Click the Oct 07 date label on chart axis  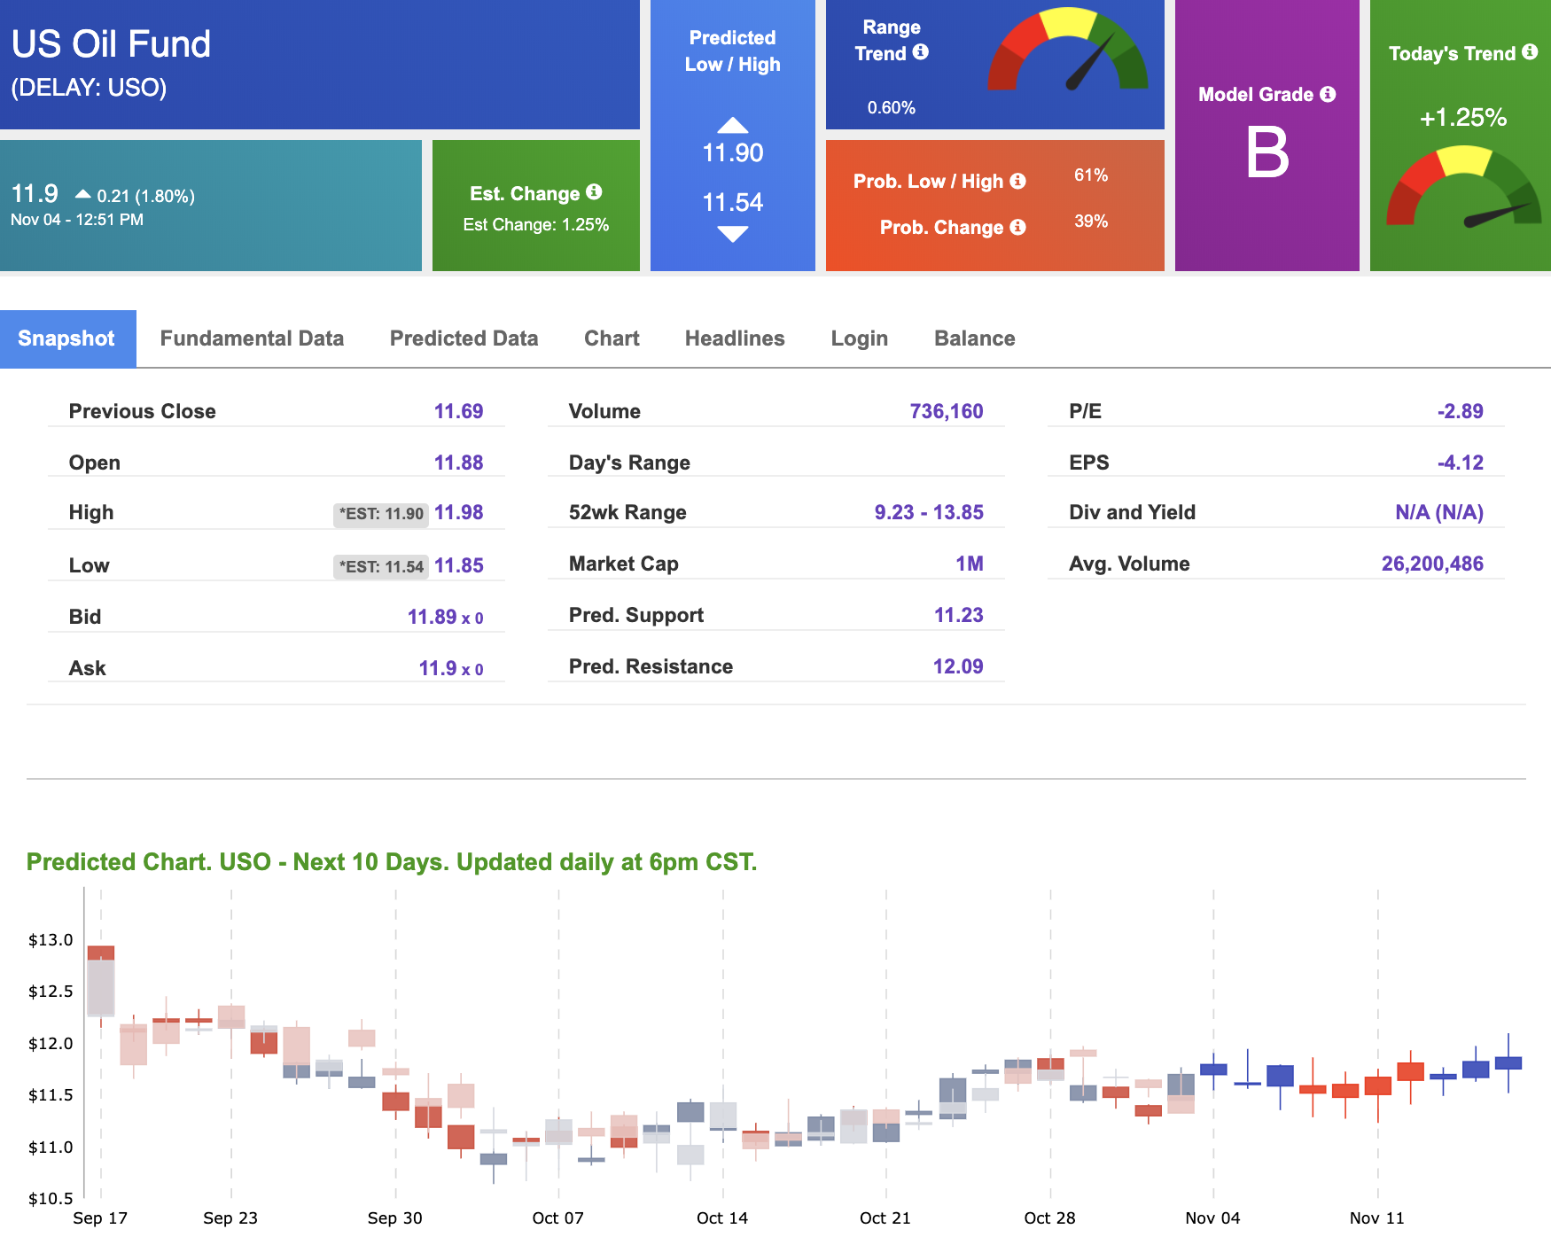coord(557,1218)
